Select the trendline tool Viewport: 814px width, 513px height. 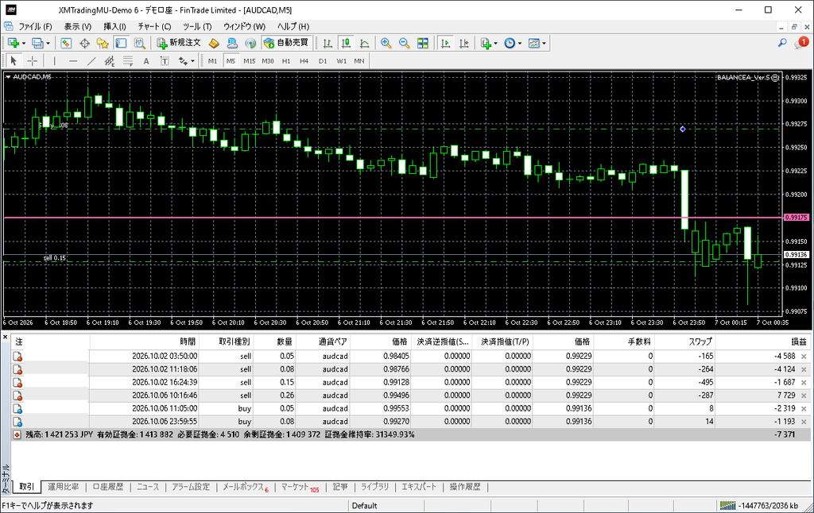pyautogui.click(x=91, y=61)
